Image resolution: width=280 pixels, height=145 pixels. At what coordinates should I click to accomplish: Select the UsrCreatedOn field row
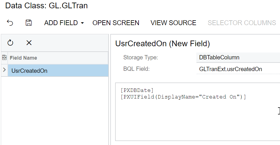click(29, 71)
